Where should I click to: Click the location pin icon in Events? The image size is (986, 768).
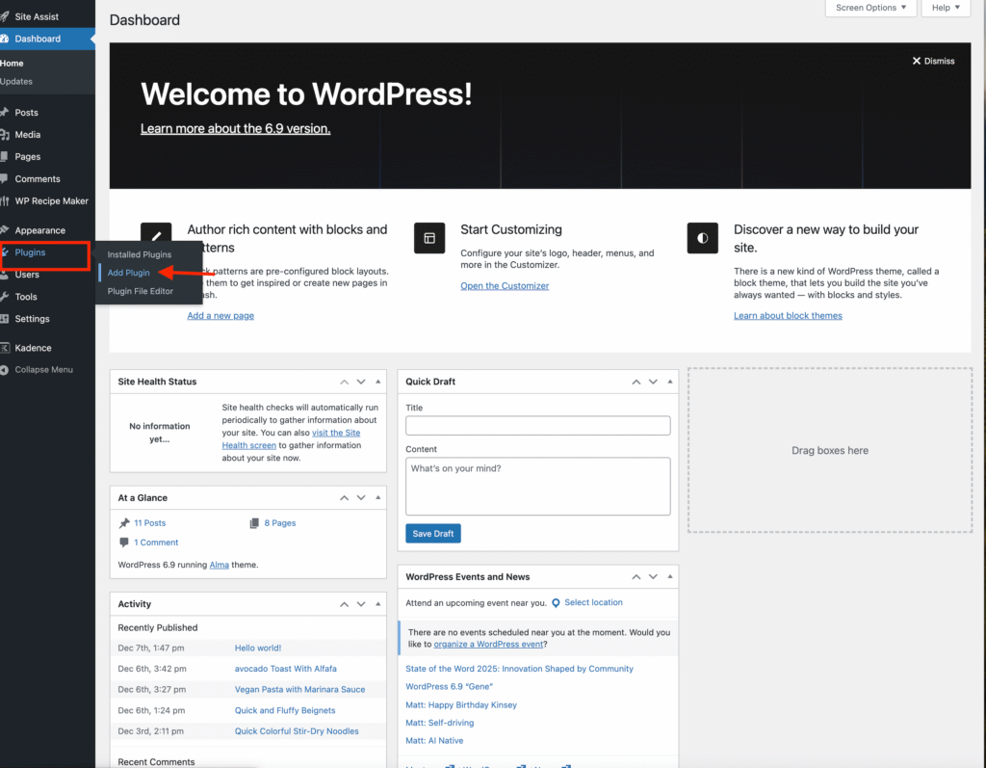pos(556,603)
